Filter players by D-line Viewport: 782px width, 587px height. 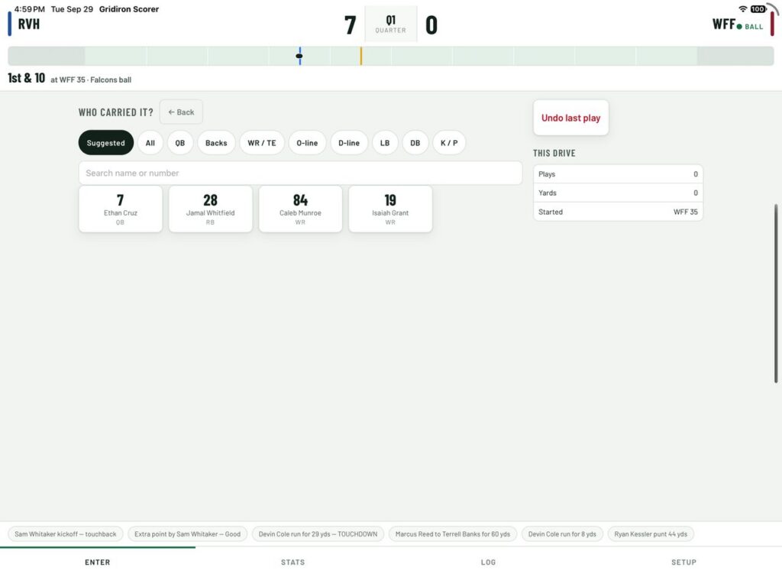[349, 143]
